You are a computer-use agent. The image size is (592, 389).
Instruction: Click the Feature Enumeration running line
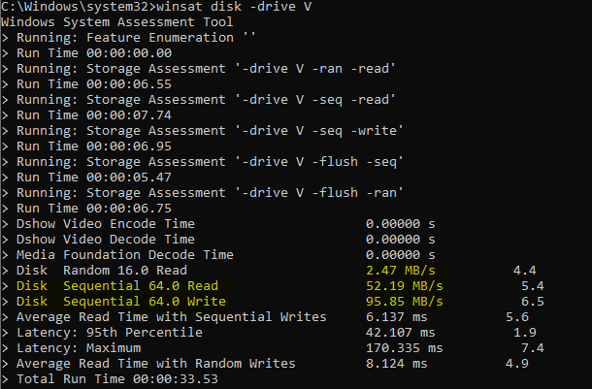(136, 38)
